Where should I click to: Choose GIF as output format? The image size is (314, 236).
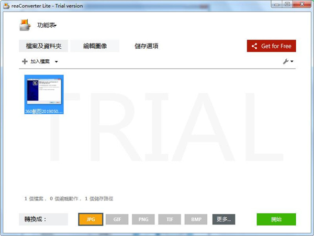[117, 219]
